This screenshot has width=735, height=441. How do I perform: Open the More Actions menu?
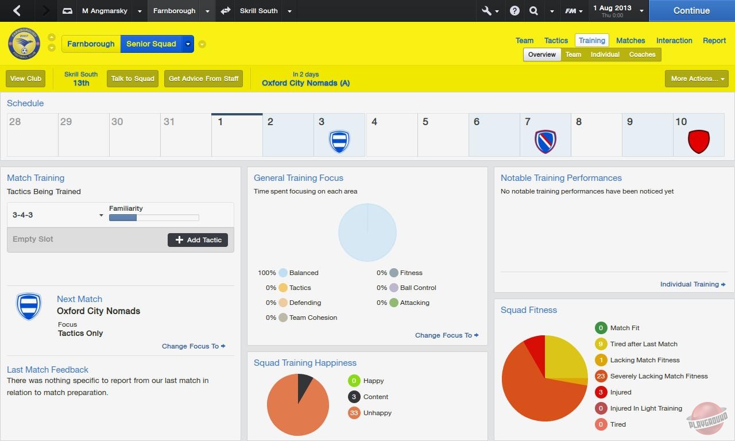pyautogui.click(x=696, y=79)
